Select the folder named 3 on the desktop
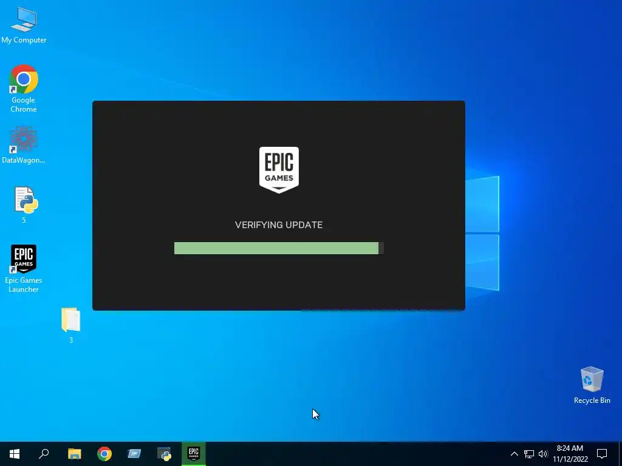This screenshot has height=466, width=622. coord(71,325)
